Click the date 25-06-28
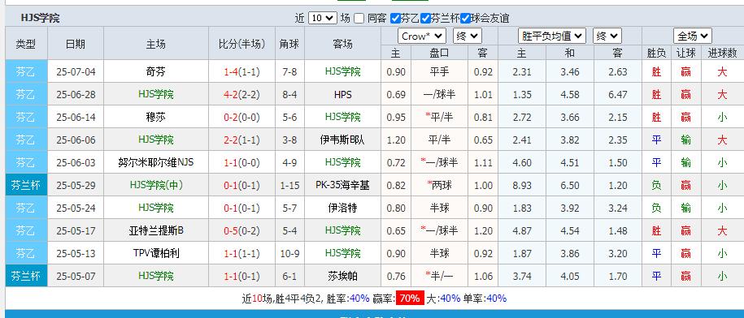Image resolution: width=744 pixels, height=318 pixels. click(x=76, y=95)
